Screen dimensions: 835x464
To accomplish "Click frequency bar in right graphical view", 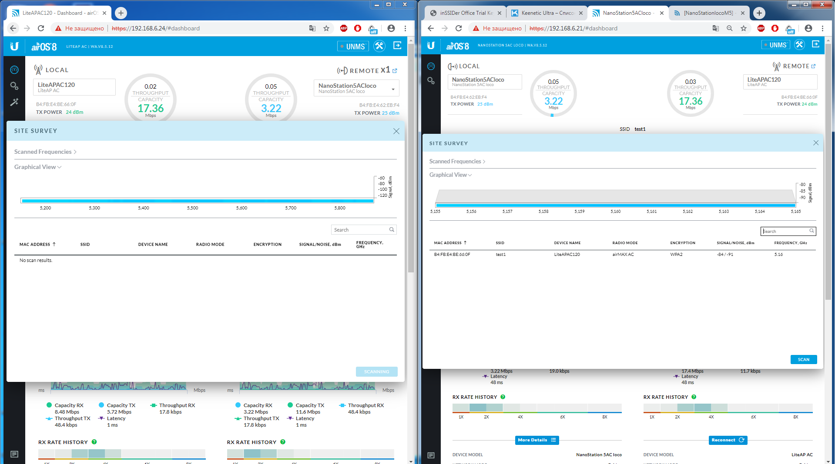I will tap(616, 205).
